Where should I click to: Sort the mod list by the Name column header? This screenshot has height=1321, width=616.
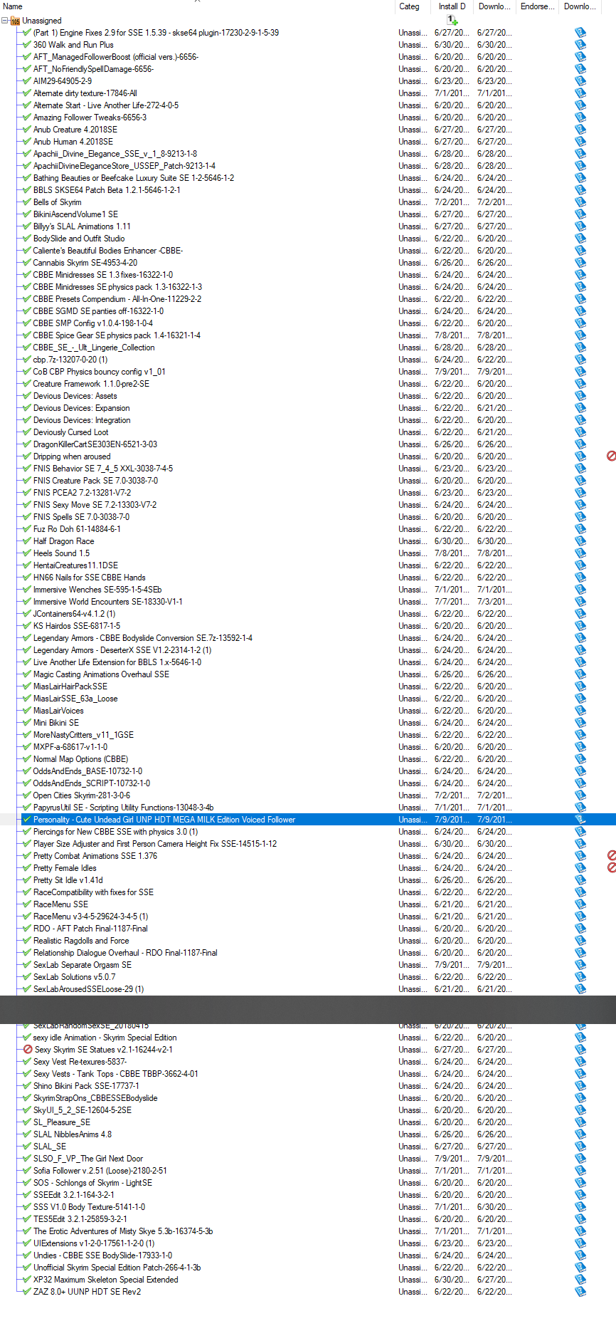coord(197,6)
